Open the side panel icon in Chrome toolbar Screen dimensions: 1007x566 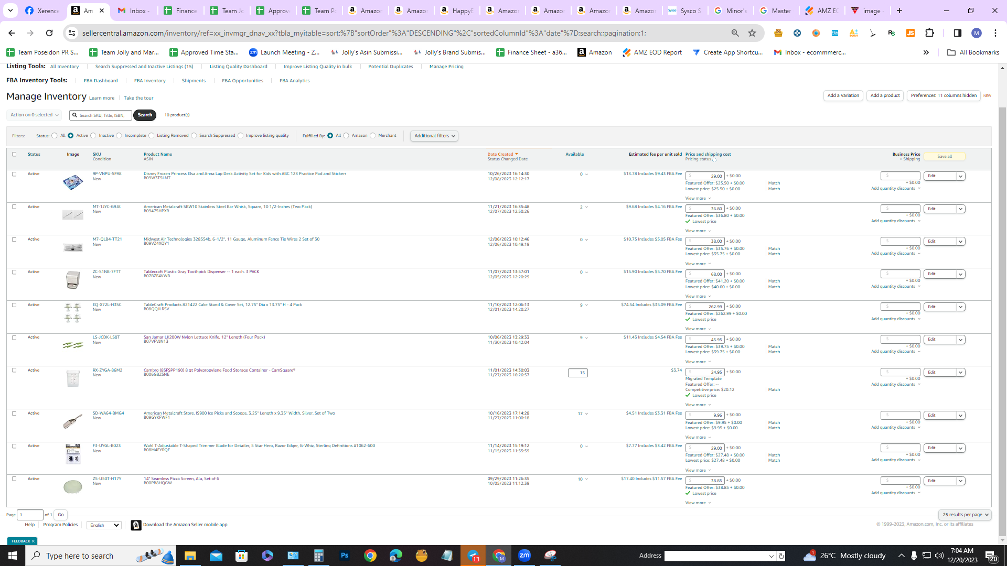957,33
